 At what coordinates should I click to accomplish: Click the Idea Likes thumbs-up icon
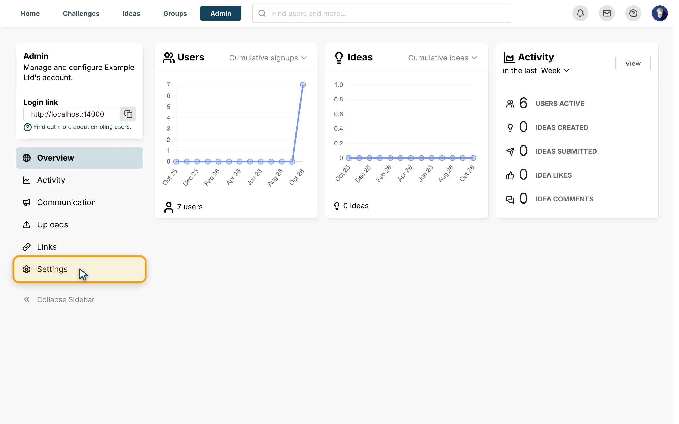click(510, 175)
